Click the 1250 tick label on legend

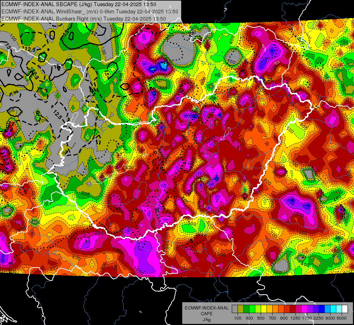pos(295,318)
